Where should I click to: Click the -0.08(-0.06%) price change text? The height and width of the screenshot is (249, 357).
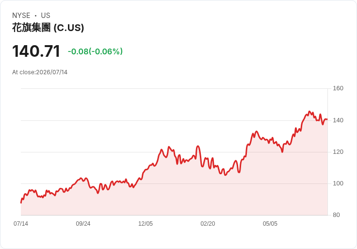point(95,51)
